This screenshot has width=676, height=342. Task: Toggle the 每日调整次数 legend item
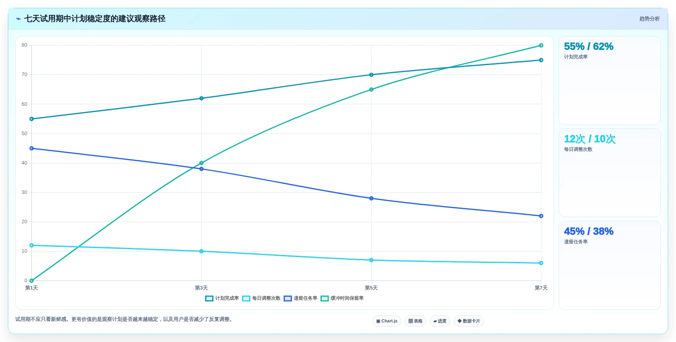pyautogui.click(x=261, y=299)
